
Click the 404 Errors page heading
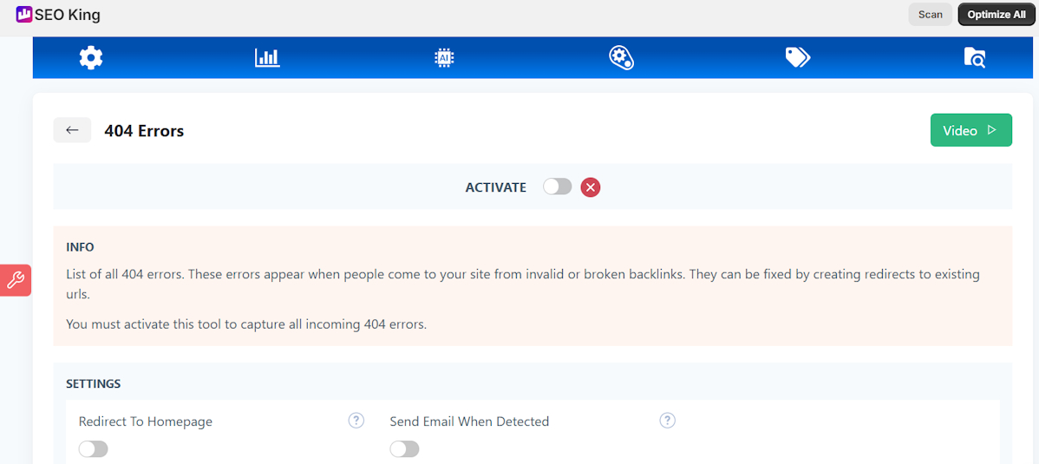click(x=144, y=131)
